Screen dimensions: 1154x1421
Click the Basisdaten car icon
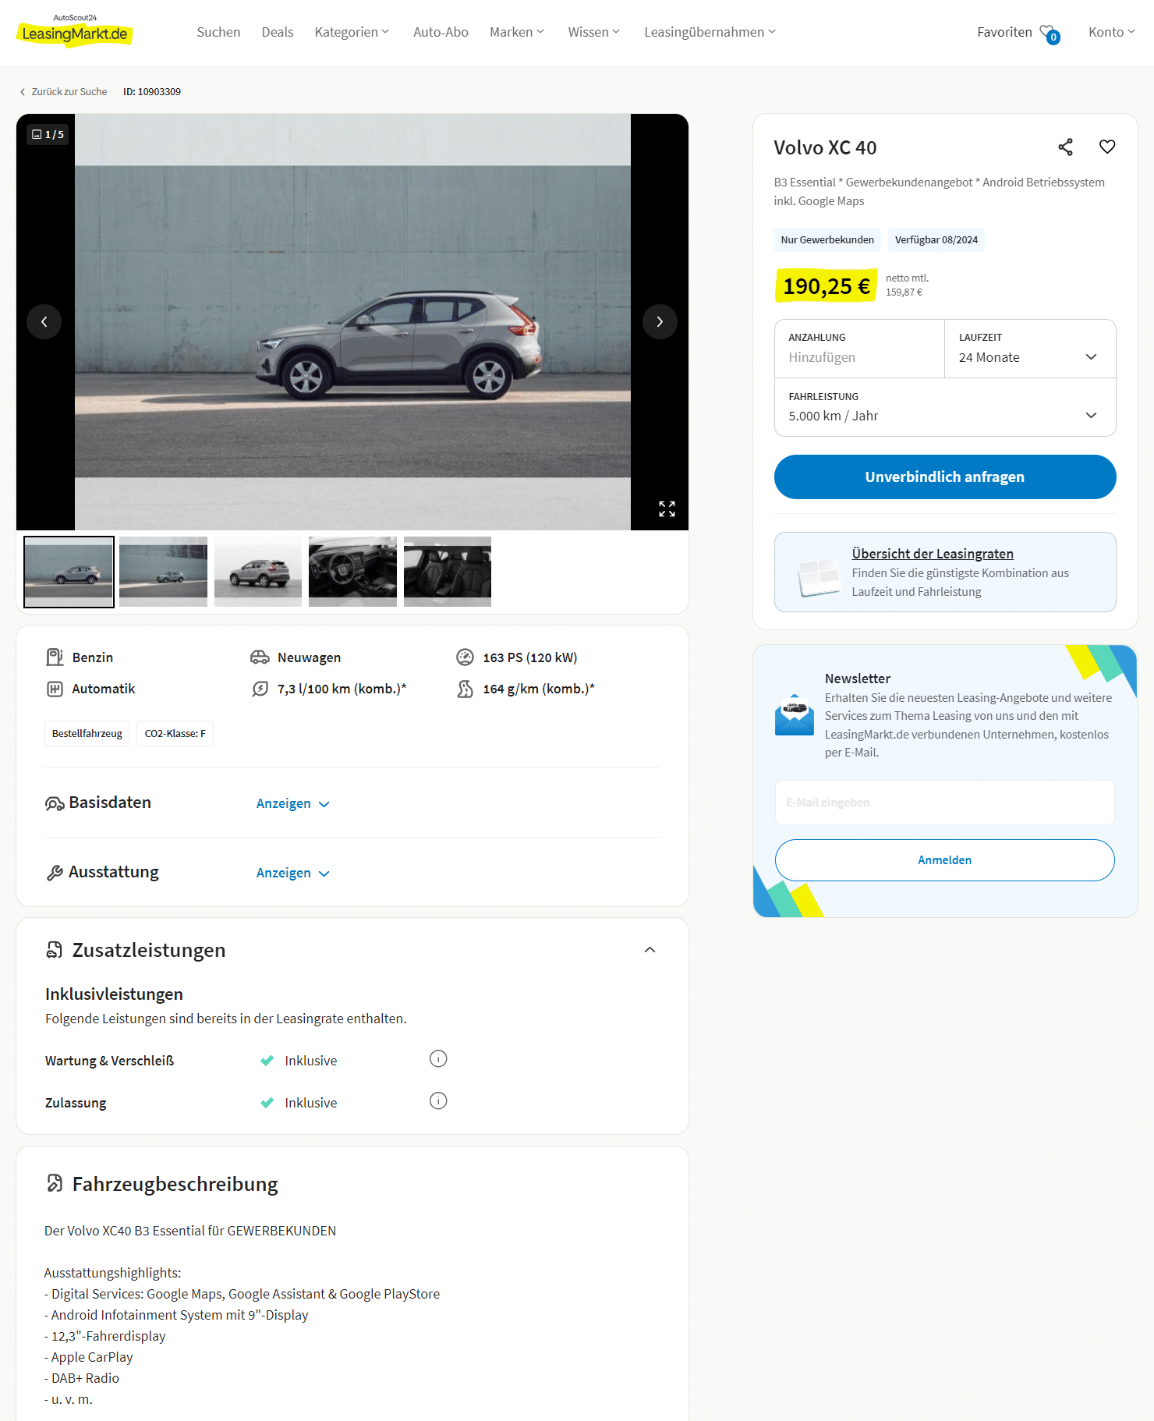pos(55,803)
